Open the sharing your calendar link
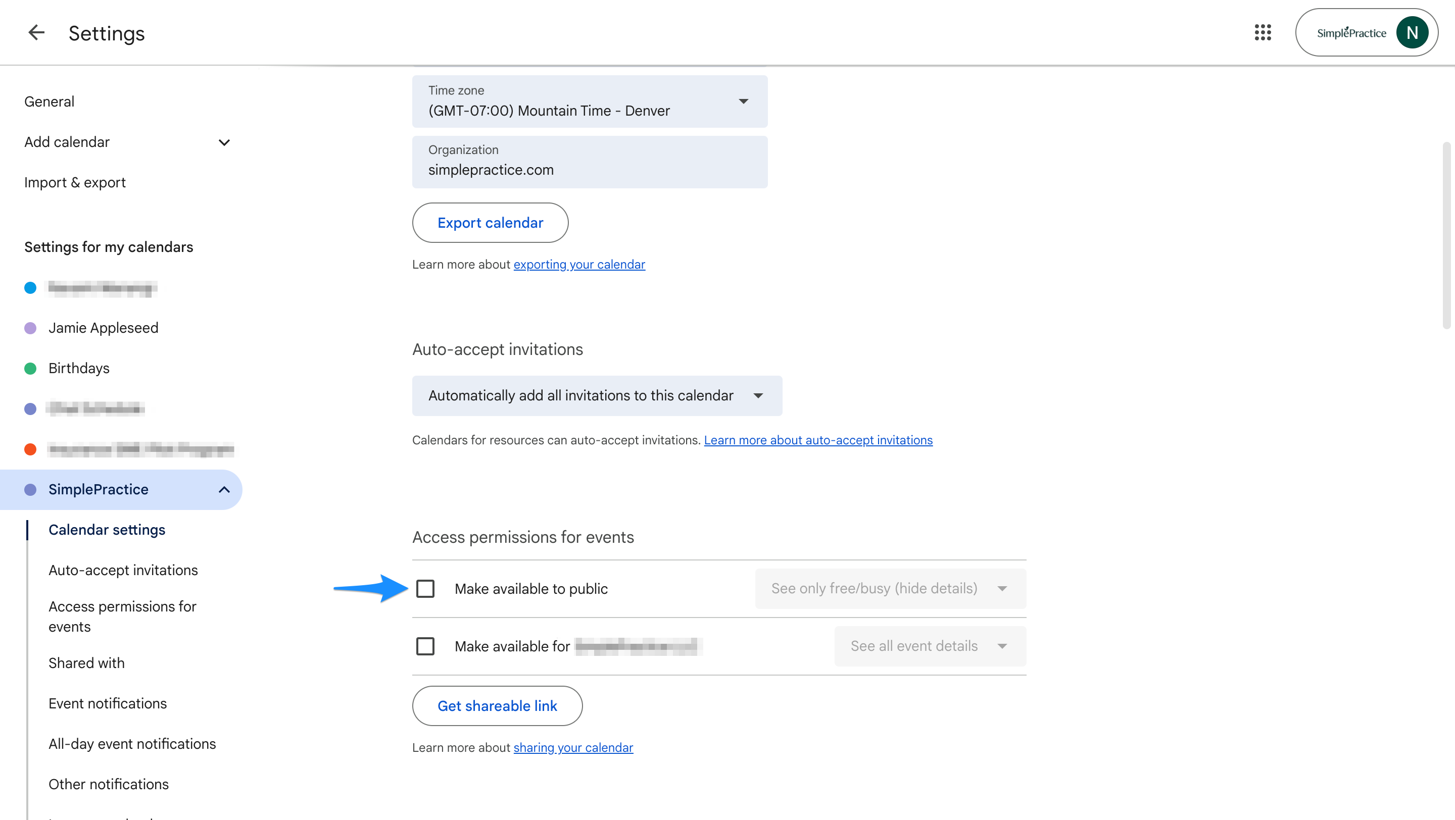Viewport: 1455px width, 820px height. tap(573, 748)
